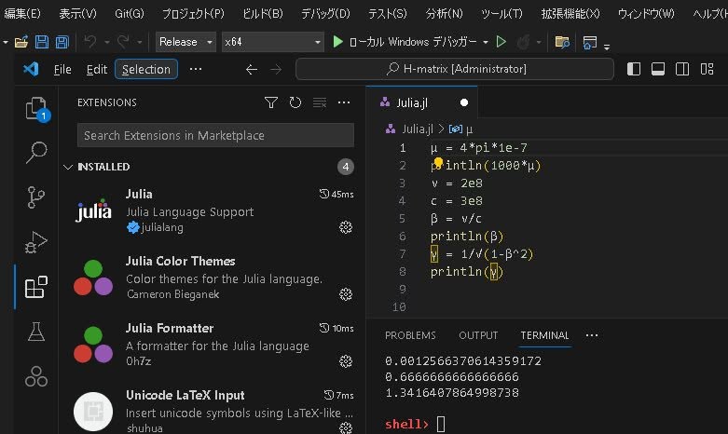Open VS Code Selection menu
The width and height of the screenshot is (728, 434).
[146, 69]
